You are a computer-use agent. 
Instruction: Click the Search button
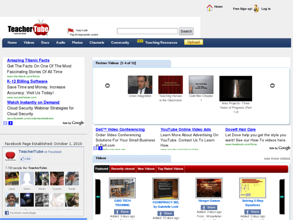pos(186,31)
